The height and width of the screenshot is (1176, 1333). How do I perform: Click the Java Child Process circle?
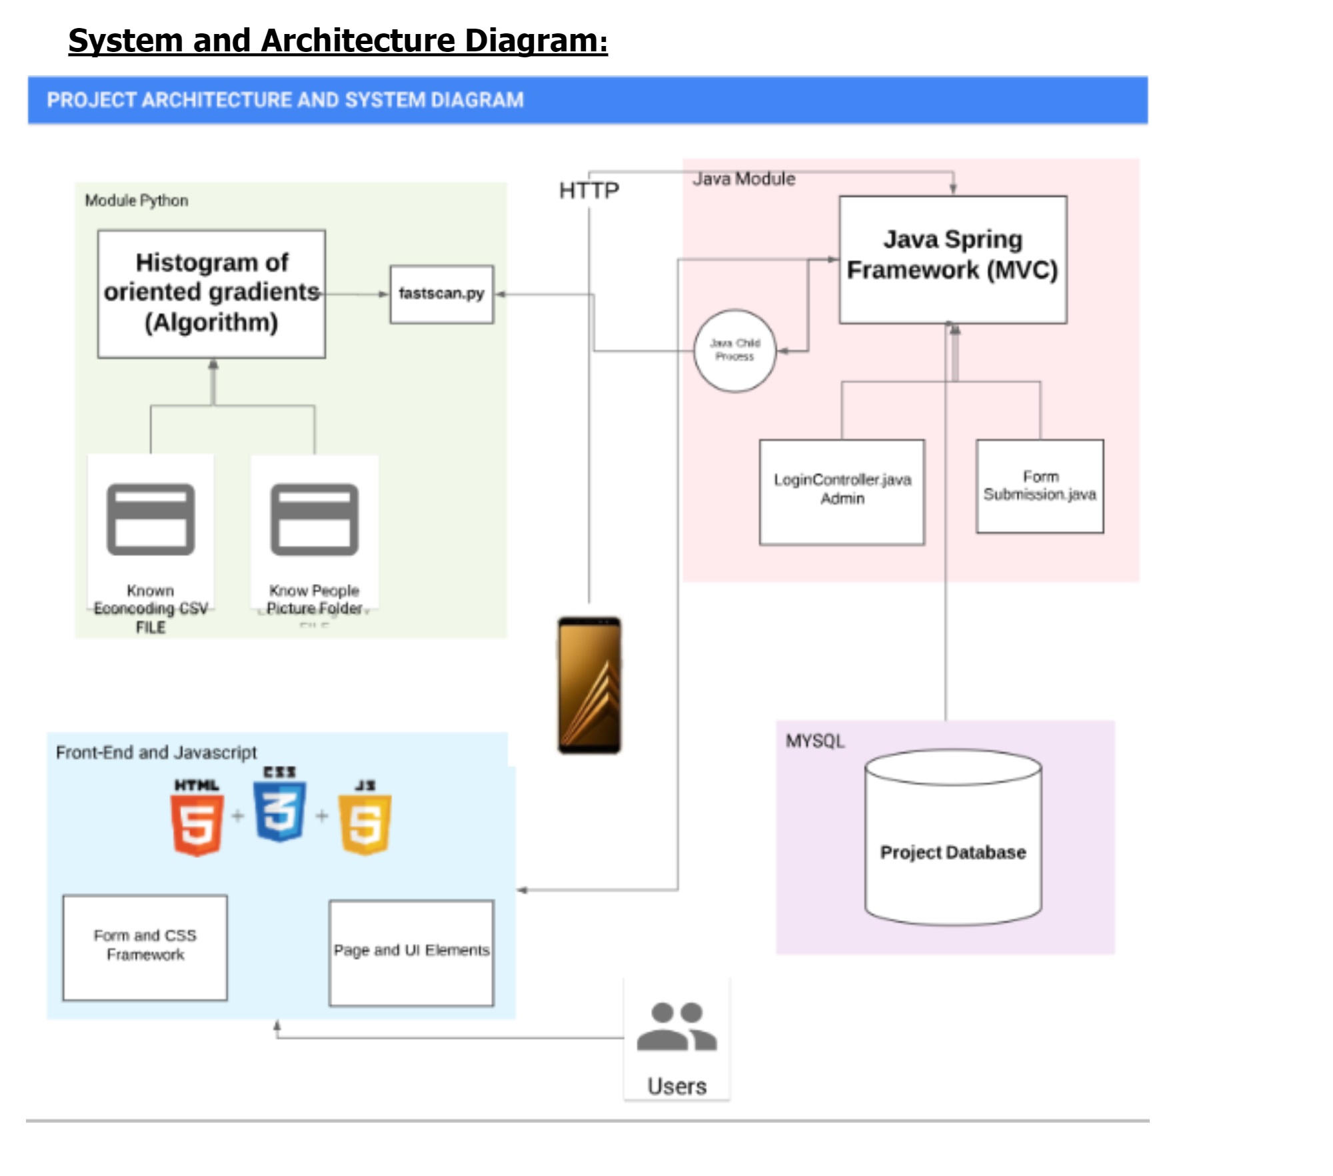coord(734,351)
